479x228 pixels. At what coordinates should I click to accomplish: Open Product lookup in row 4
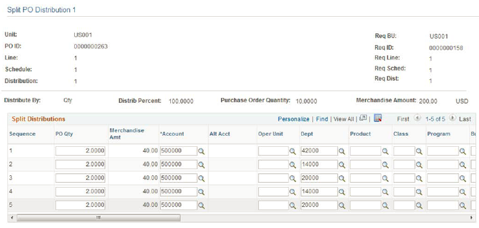pyautogui.click(x=386, y=191)
